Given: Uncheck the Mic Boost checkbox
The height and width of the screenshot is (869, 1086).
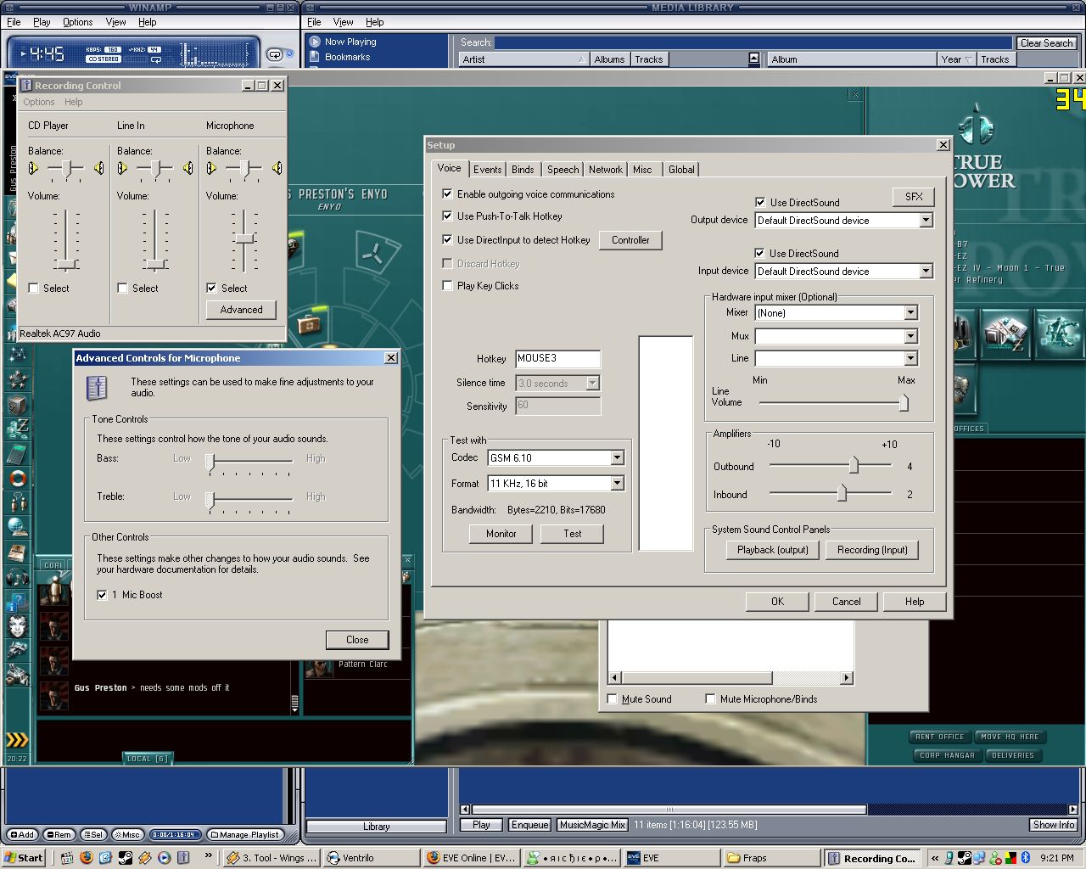Looking at the screenshot, I should 102,595.
